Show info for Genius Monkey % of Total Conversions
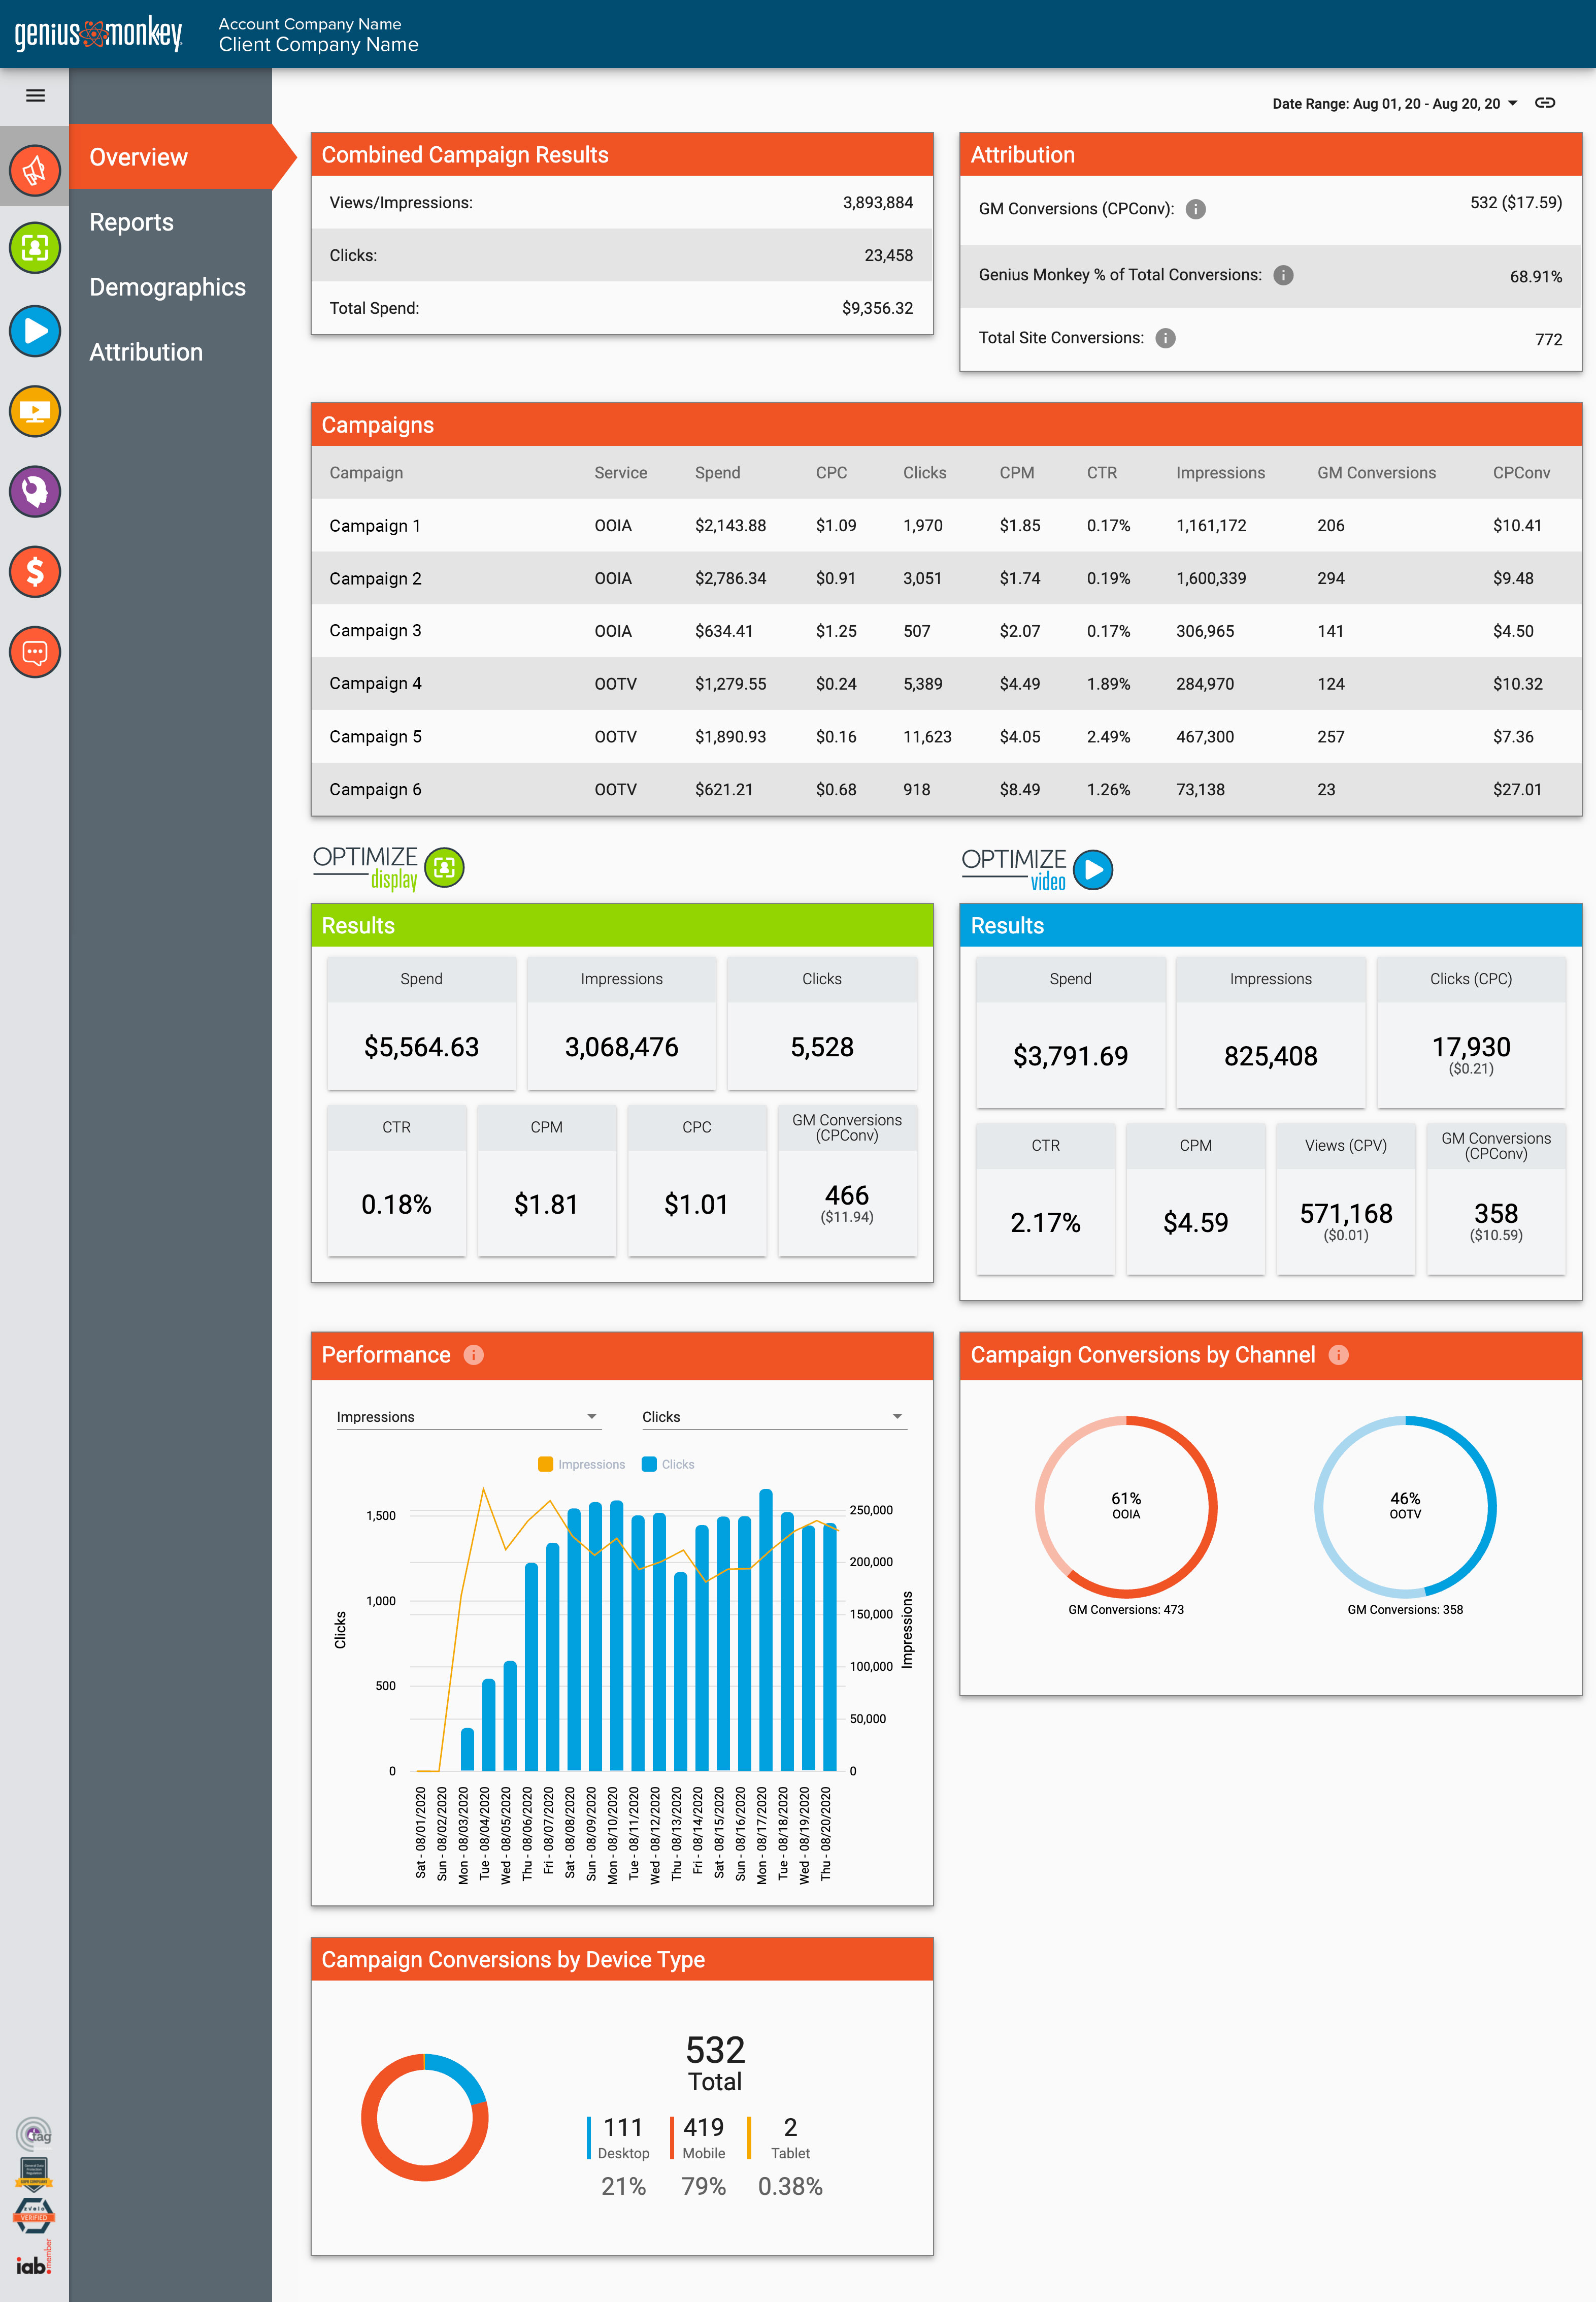Screen dimensions: 1596x2302 (1283, 275)
